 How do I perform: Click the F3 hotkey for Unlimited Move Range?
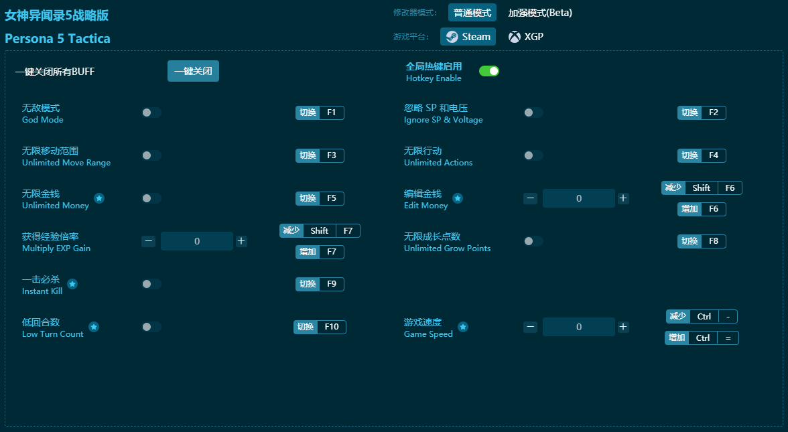point(320,155)
